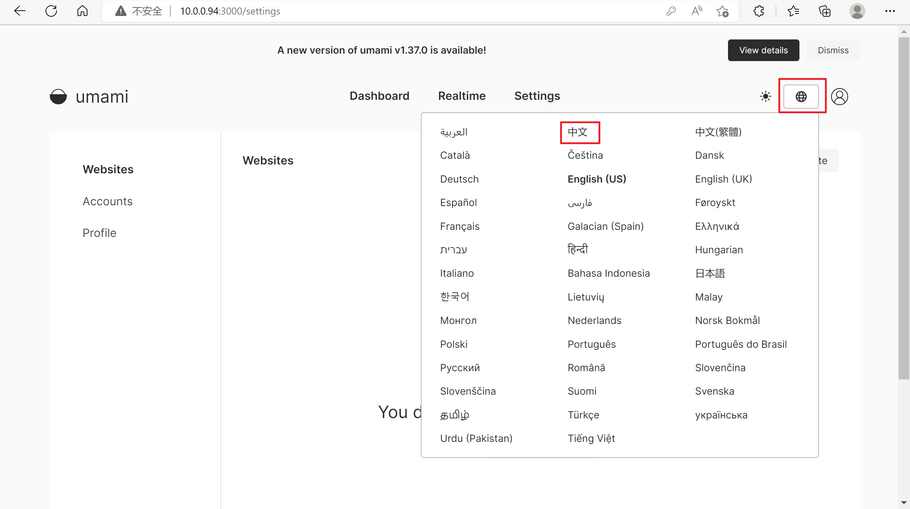Click View details for the new version
The width and height of the screenshot is (910, 509).
(x=763, y=50)
